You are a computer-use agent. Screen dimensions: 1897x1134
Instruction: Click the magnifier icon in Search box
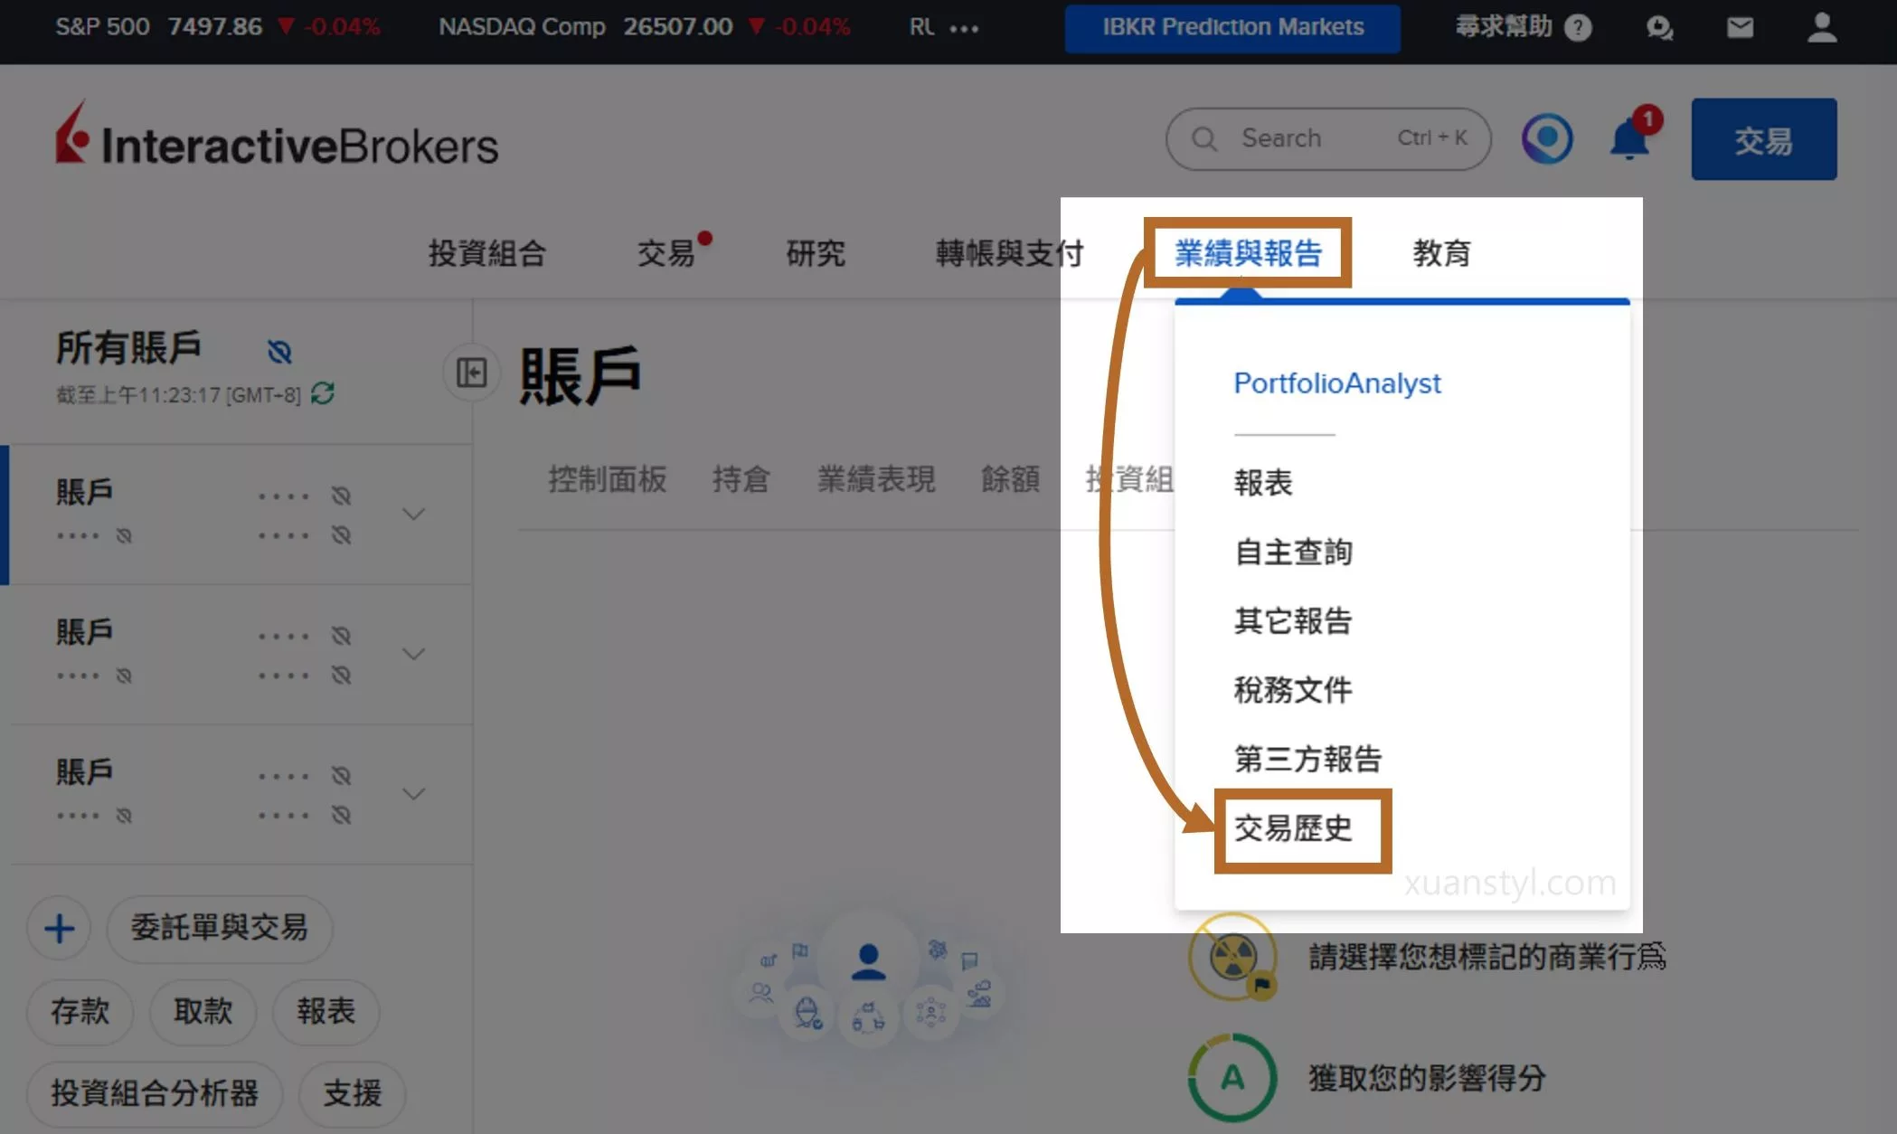coord(1203,138)
